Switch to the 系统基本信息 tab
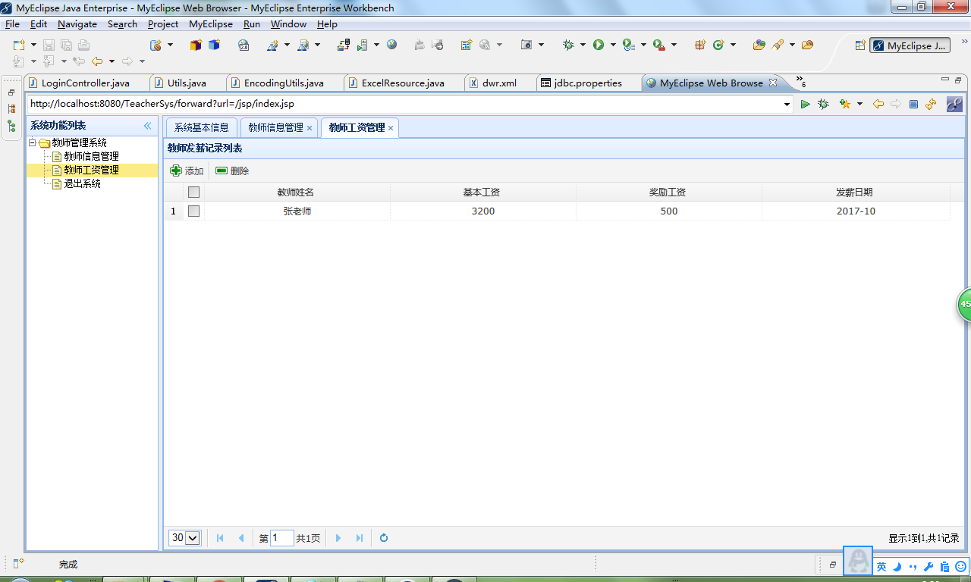 tap(200, 127)
